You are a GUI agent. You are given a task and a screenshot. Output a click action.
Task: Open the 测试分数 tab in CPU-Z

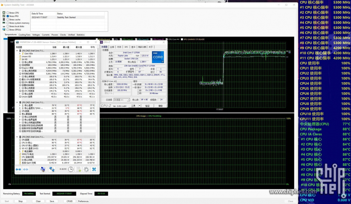tap(142, 47)
